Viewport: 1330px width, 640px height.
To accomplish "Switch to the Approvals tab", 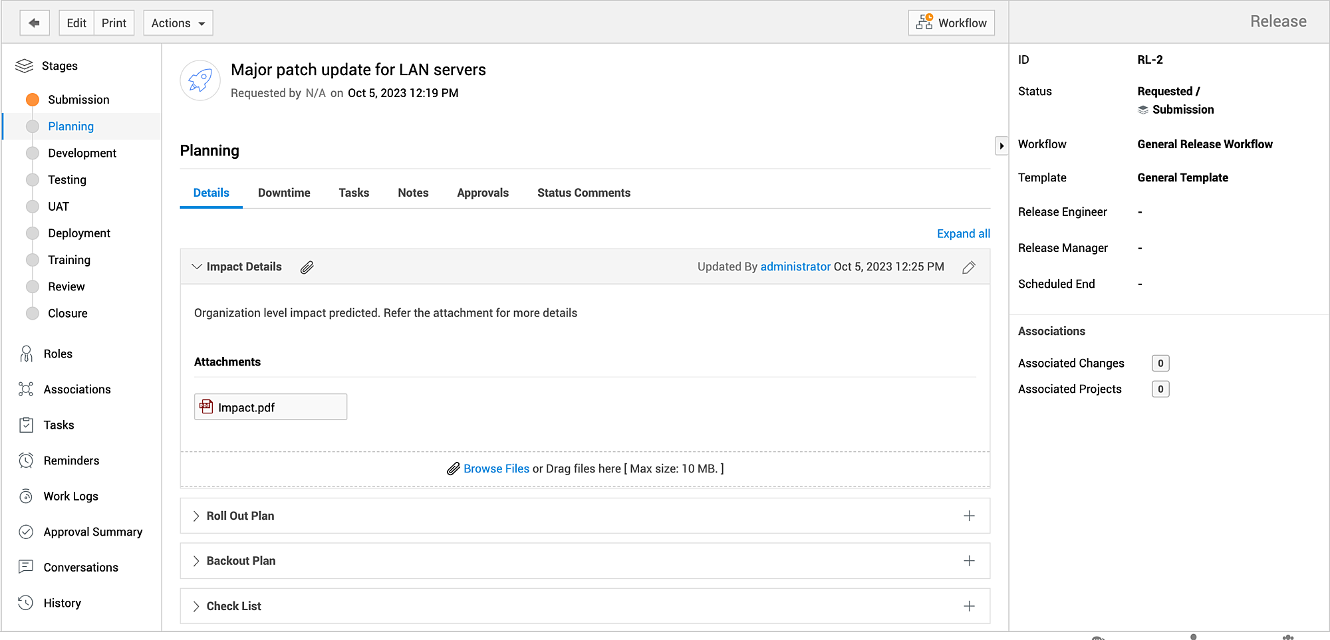I will [x=483, y=193].
